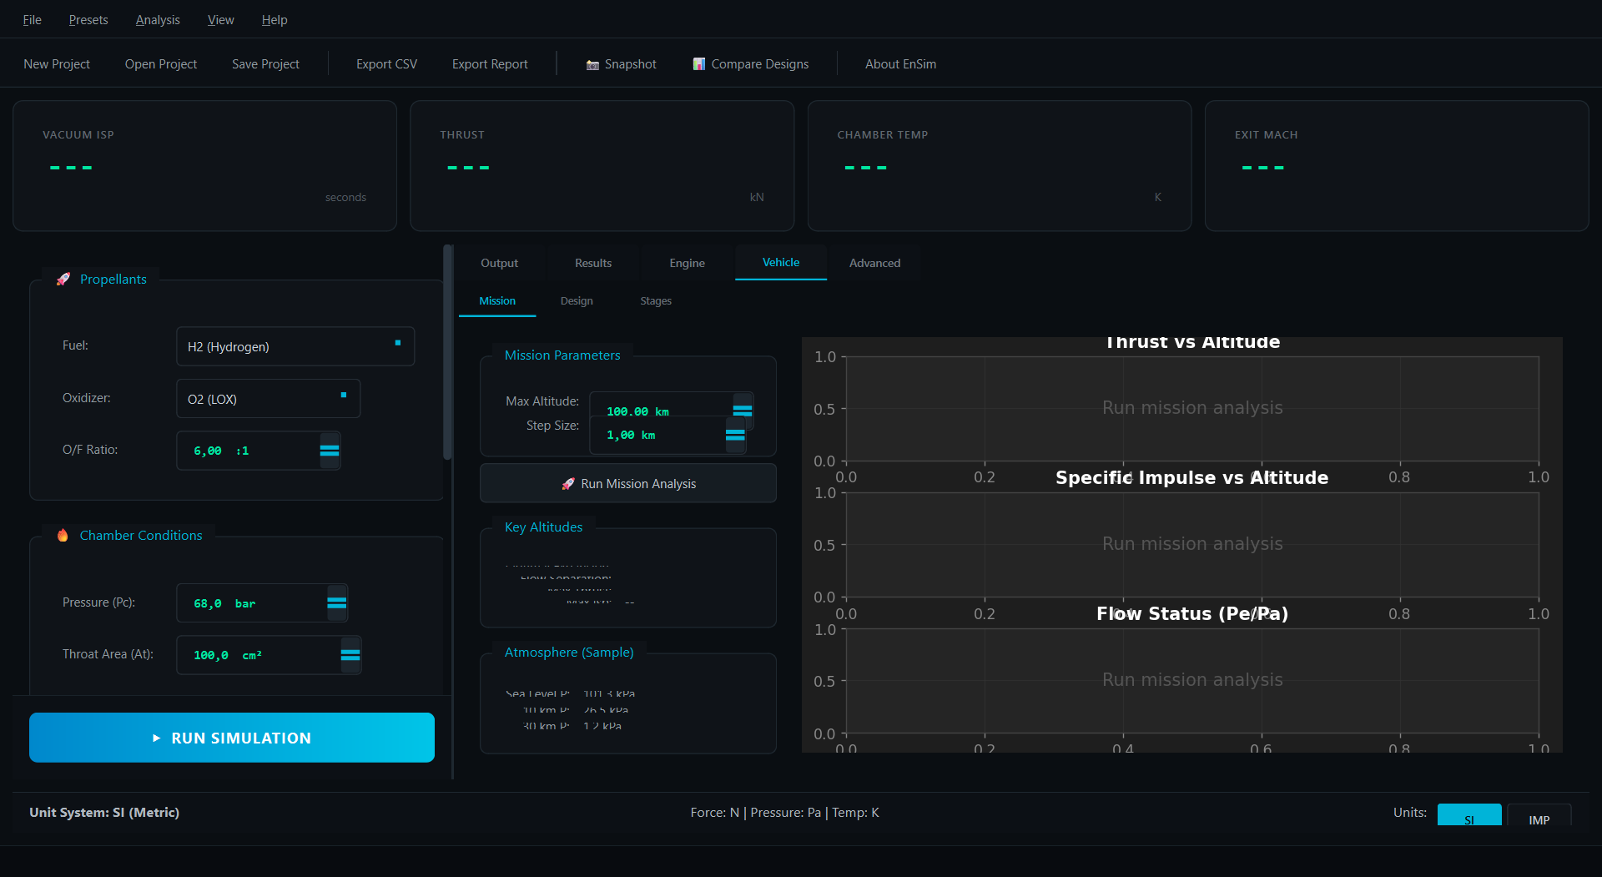The image size is (1602, 877).
Task: Click New Project in the toolbar
Action: coord(57,64)
